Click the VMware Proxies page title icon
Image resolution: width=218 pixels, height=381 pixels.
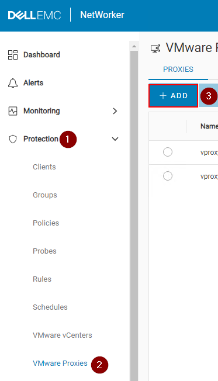coord(155,49)
